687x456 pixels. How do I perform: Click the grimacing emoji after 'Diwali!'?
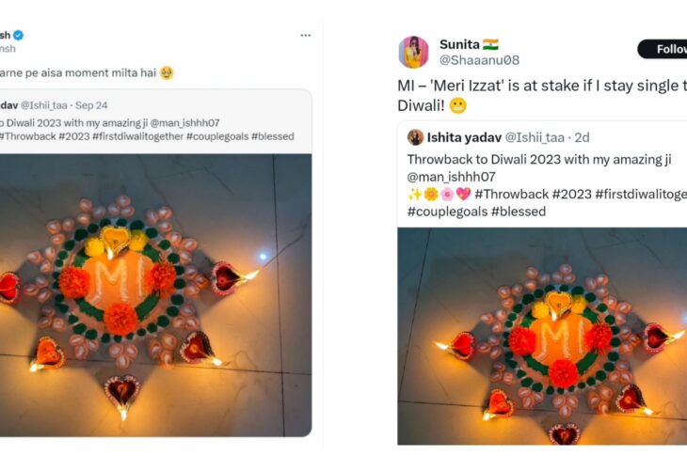[458, 105]
